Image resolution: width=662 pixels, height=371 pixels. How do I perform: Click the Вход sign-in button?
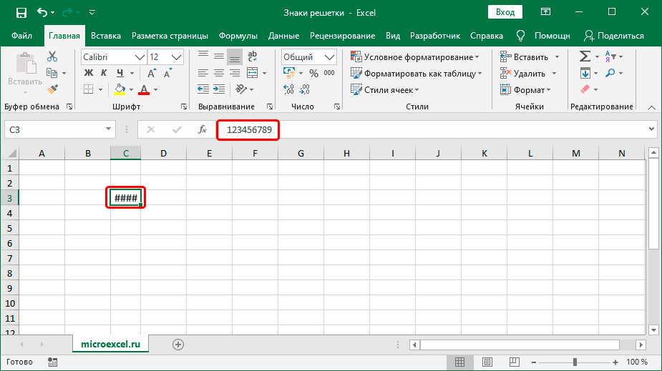point(505,12)
